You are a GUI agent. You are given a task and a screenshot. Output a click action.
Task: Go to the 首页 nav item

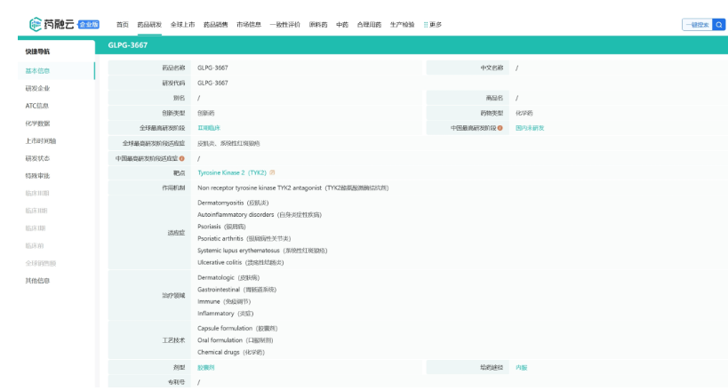123,25
